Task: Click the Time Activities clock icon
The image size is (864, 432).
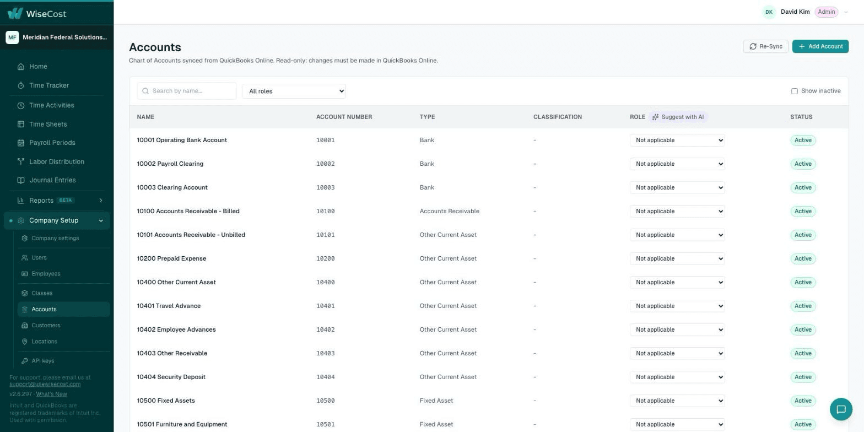Action: pyautogui.click(x=21, y=105)
